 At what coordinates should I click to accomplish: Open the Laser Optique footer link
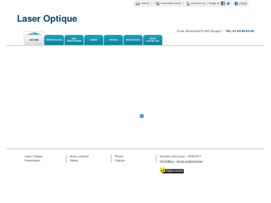33,156
